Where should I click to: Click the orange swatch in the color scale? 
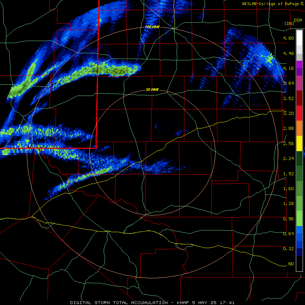[299, 128]
